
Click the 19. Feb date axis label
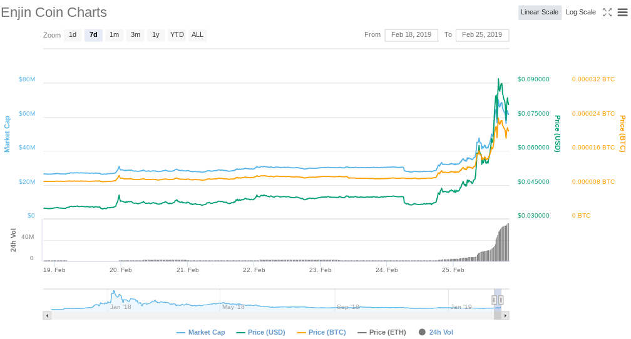54,270
